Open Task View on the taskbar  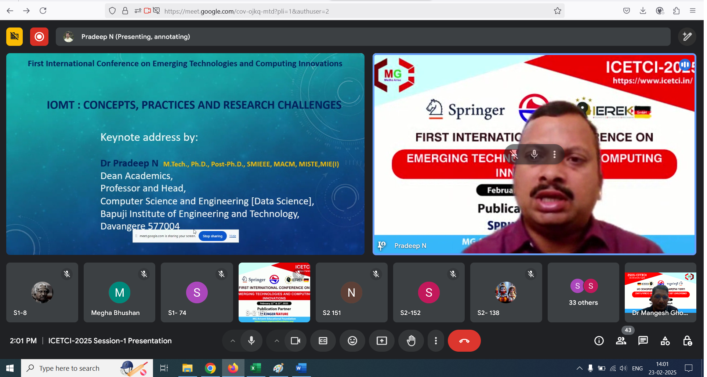click(164, 368)
